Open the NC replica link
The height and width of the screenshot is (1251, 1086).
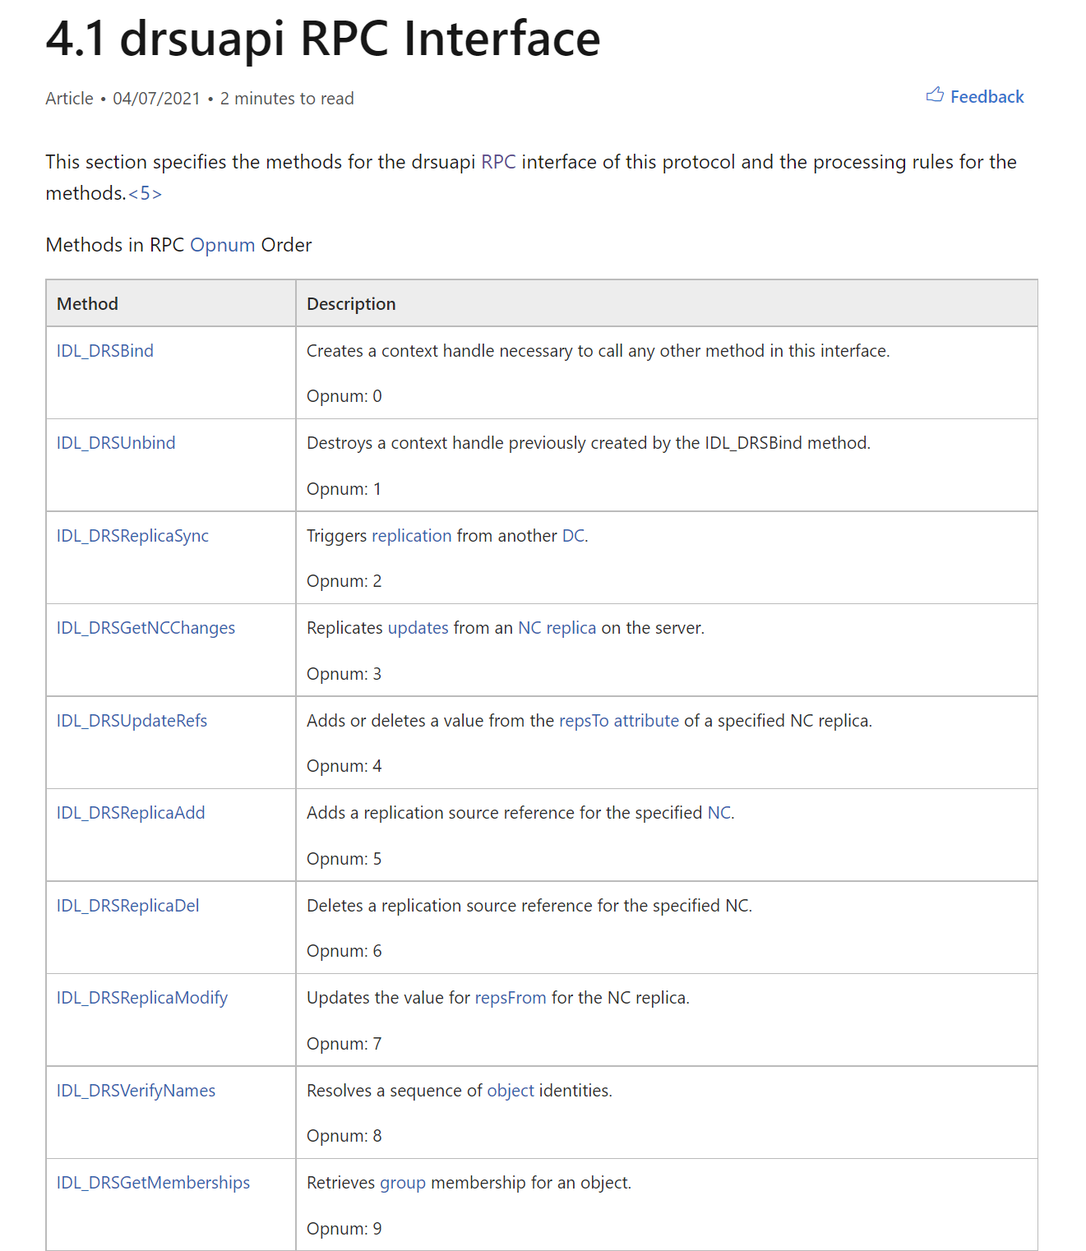tap(557, 628)
